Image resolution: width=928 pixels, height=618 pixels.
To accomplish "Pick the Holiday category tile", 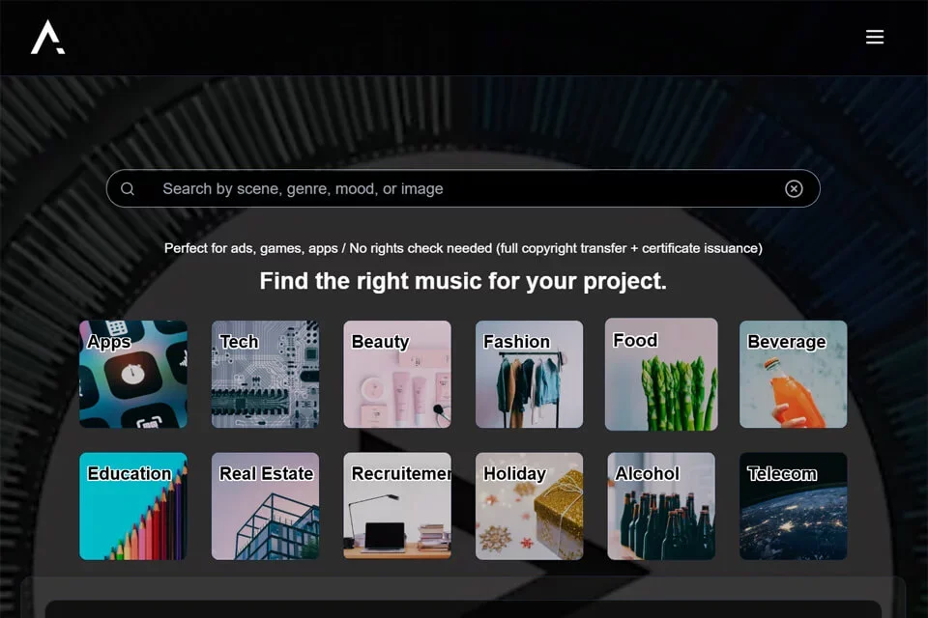I will (x=529, y=506).
